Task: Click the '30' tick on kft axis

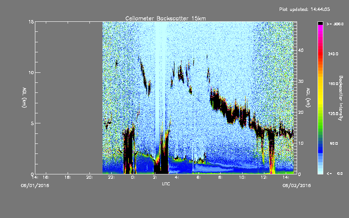Action: (301, 82)
